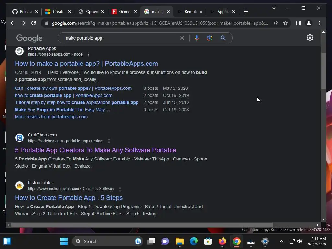
Task: Click the Portable Apps site favicon
Action: point(19,51)
